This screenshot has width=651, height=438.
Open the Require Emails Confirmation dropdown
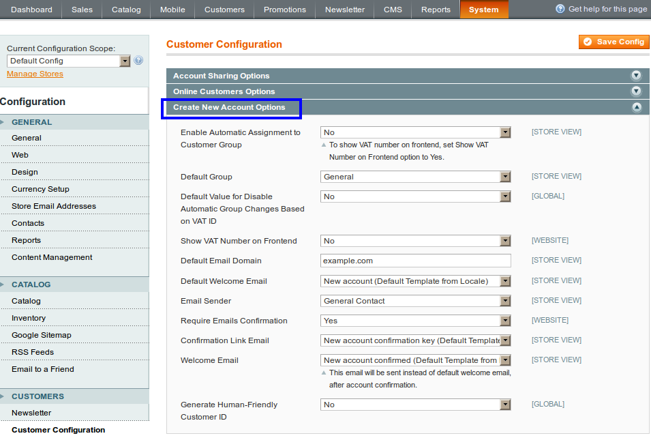coord(415,321)
